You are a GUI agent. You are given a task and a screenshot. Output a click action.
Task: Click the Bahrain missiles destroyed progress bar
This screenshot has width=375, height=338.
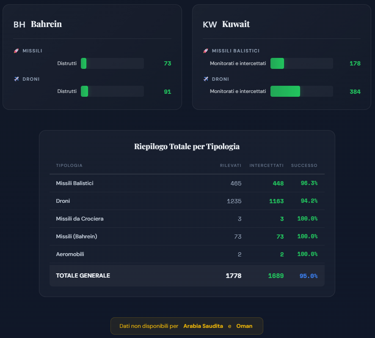pos(112,63)
